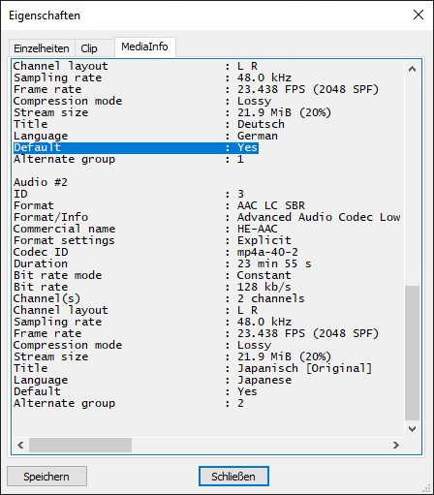The height and width of the screenshot is (495, 434).
Task: Click the vertical scrollbar up arrow
Action: pyautogui.click(x=412, y=69)
